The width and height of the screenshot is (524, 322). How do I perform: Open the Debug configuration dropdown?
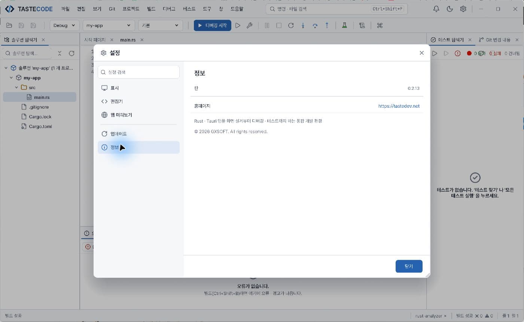[x=64, y=25]
